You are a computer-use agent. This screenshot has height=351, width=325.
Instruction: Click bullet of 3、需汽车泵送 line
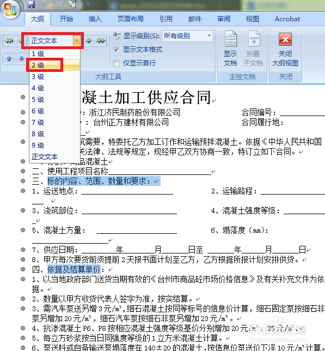[23, 308]
